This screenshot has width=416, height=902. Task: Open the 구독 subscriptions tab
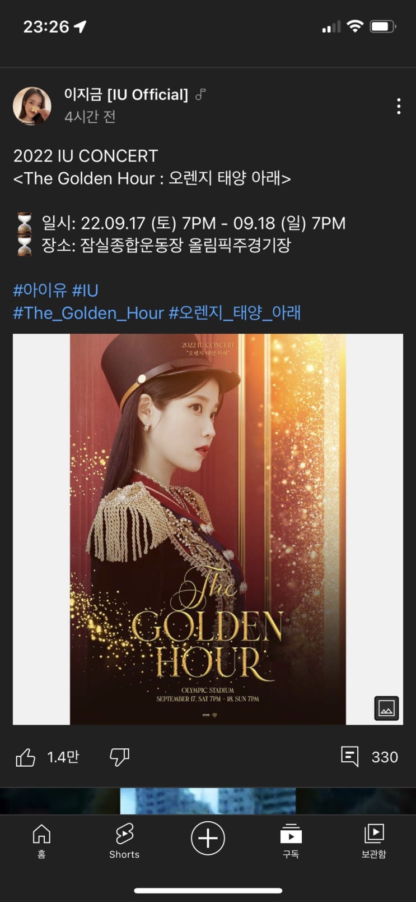pos(291,841)
